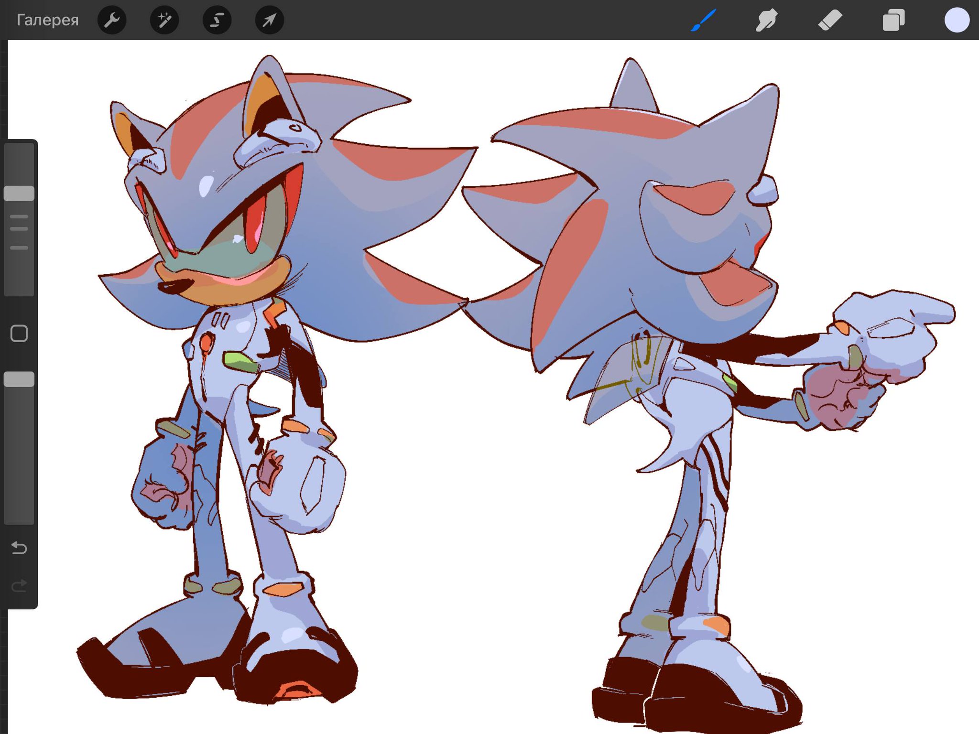
Task: Select the Eraser tool
Action: pyautogui.click(x=830, y=20)
